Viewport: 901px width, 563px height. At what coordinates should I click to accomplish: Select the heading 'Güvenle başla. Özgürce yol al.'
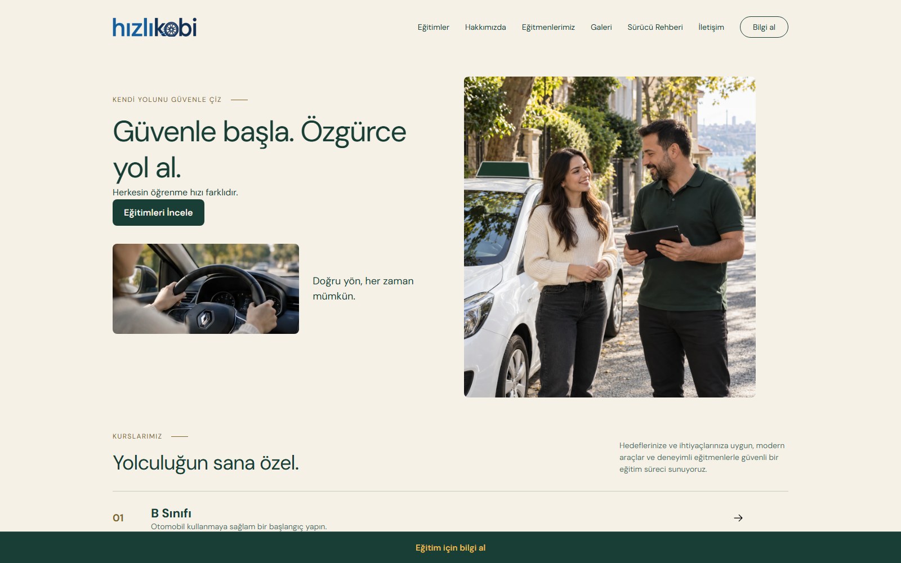coord(259,150)
